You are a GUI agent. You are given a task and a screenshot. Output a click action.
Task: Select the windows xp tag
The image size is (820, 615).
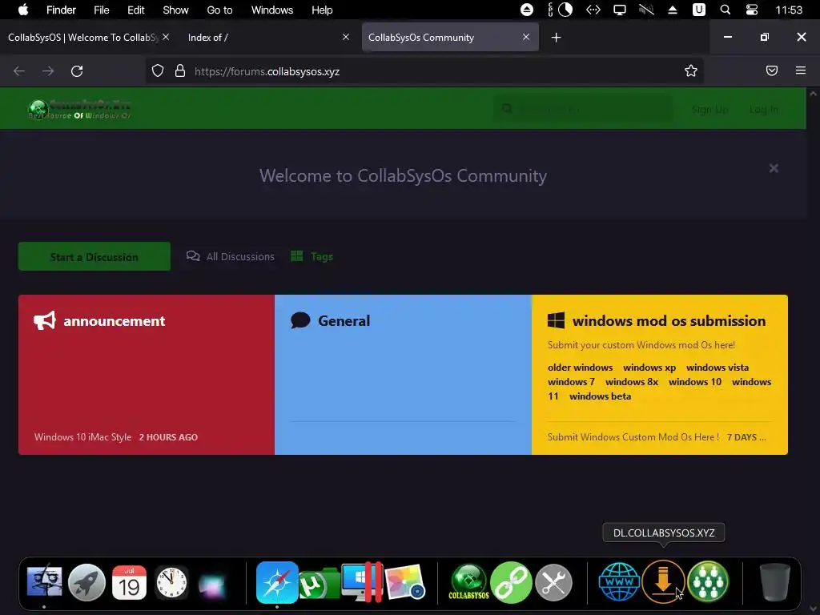[649, 367]
